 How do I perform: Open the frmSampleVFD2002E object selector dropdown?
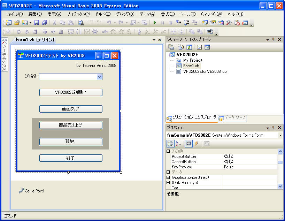tap(280, 135)
